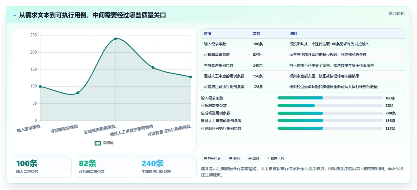Click the chart data point at value 100
Screen dimensions: 417x190
coord(40,87)
